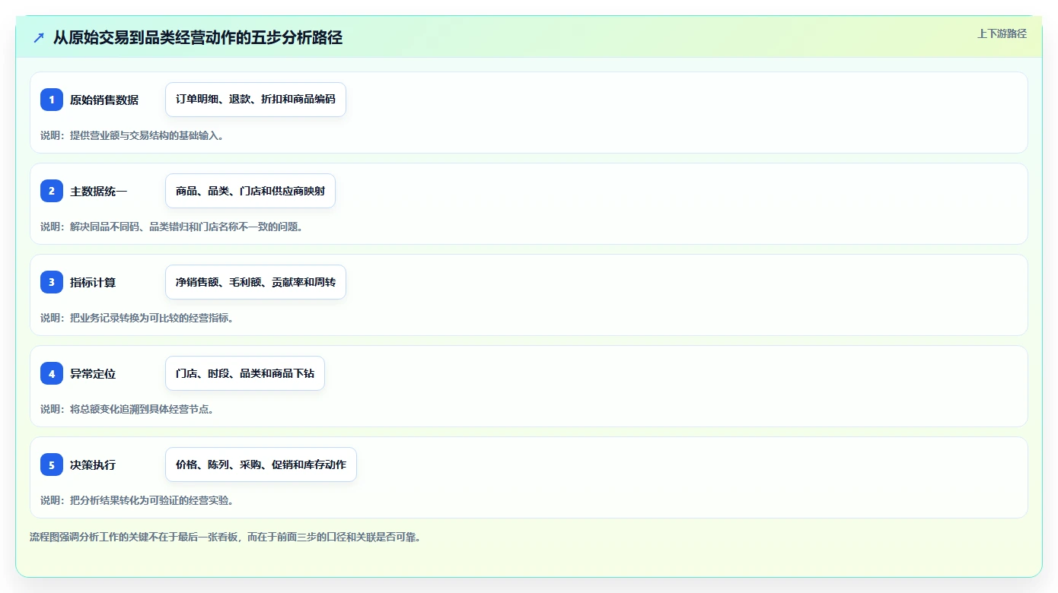The width and height of the screenshot is (1058, 593).
Task: Click the title 从原始交易到品类经营动作的五步分析路径
Action: [x=198, y=37]
